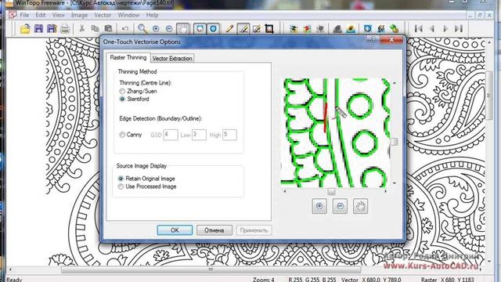Click the preview scroll right arrow
The image size is (501, 282).
386,191
